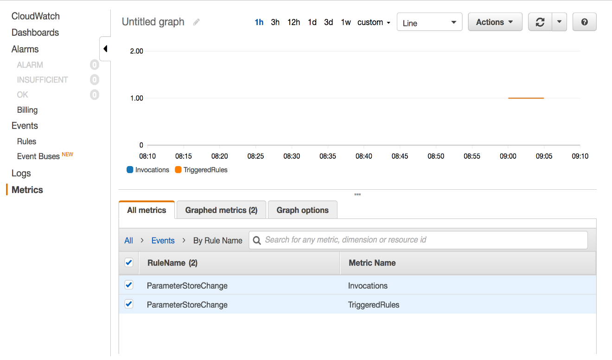The image size is (612, 360).
Task: Click the Events breadcrumb link
Action: click(163, 240)
